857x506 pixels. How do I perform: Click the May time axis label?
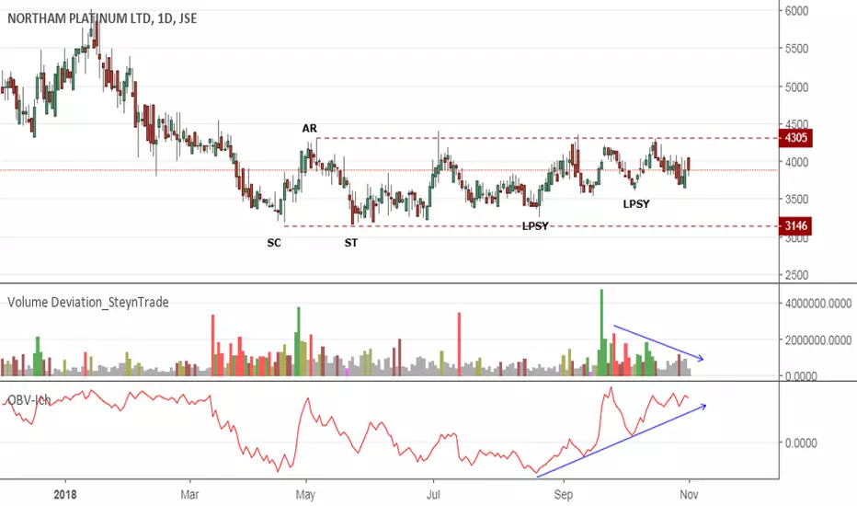pos(305,495)
